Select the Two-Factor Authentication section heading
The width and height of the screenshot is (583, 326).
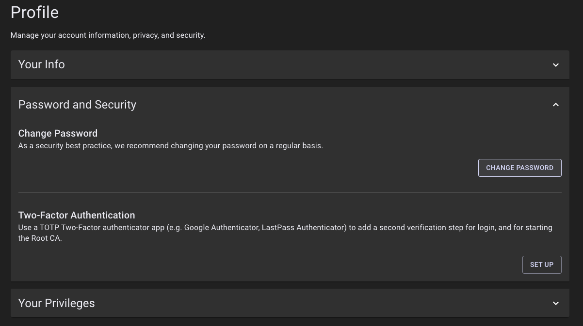[77, 215]
